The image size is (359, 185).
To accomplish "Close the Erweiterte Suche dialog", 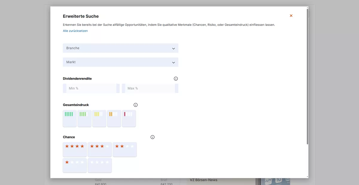I will pos(291,16).
